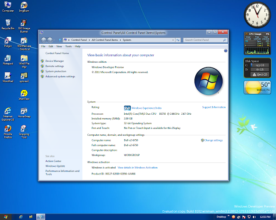Click the search magnifier icon

224,40
